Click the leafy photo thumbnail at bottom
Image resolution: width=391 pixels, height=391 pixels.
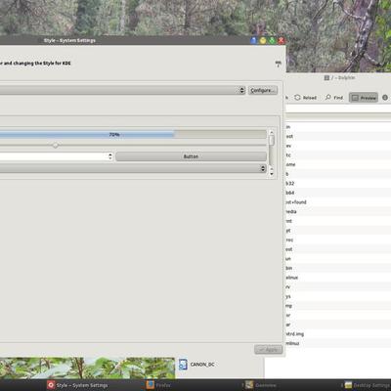pos(87,369)
